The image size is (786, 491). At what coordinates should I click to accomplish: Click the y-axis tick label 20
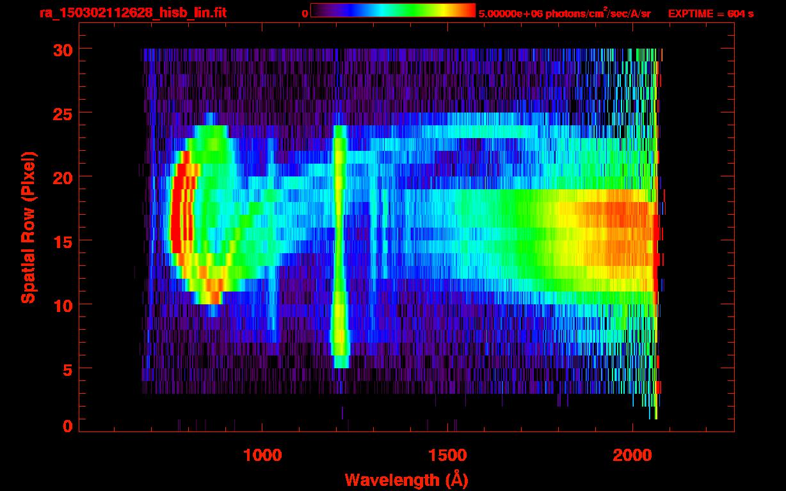pyautogui.click(x=62, y=177)
